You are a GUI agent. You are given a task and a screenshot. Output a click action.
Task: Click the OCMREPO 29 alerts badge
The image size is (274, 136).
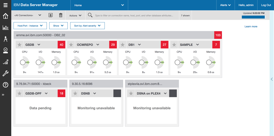pyautogui.click(x=113, y=45)
